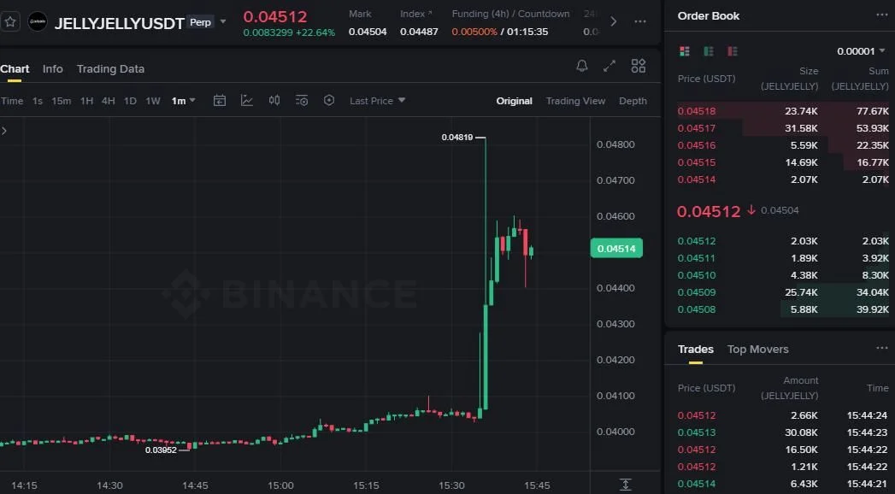Switch to Trading View chart
This screenshot has width=895, height=494.
tap(575, 101)
